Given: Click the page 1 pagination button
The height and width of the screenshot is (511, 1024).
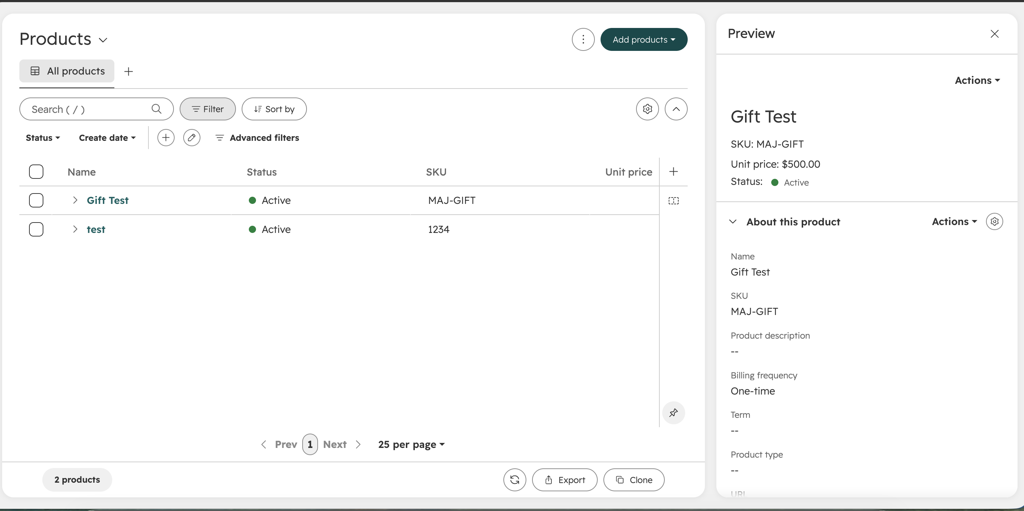Looking at the screenshot, I should [x=310, y=444].
